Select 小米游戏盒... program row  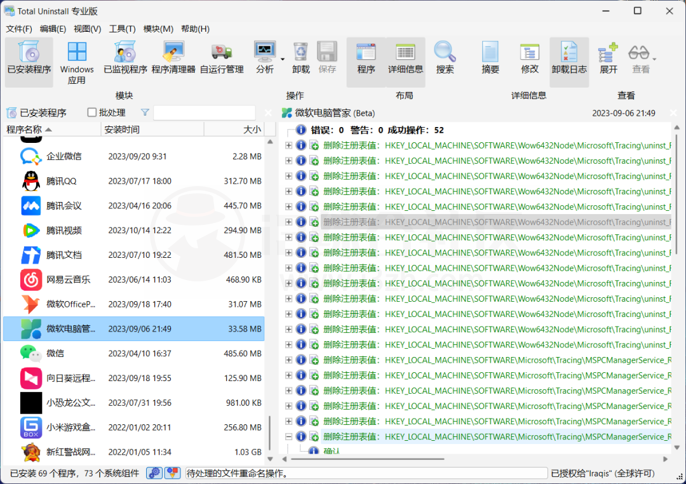tap(134, 427)
